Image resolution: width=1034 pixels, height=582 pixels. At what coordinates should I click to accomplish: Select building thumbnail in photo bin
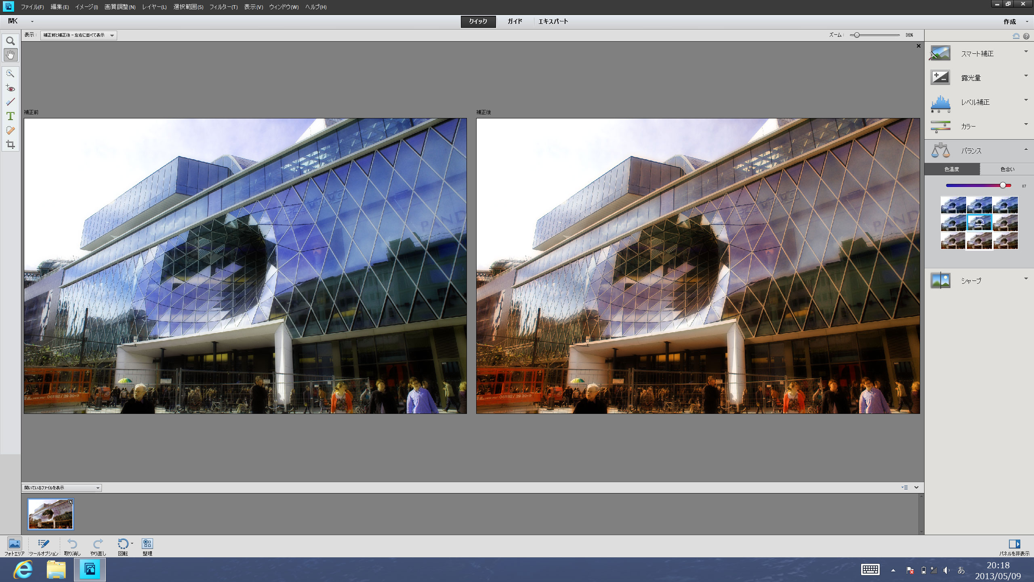50,514
